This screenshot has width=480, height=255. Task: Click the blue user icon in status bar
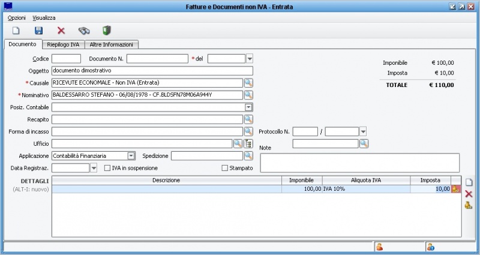431,247
